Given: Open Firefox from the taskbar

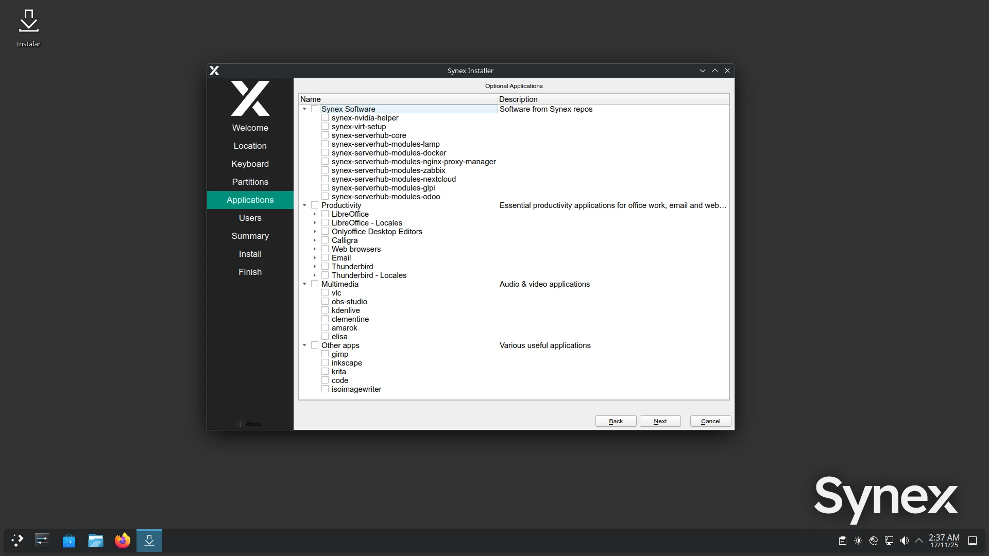Looking at the screenshot, I should 122,541.
